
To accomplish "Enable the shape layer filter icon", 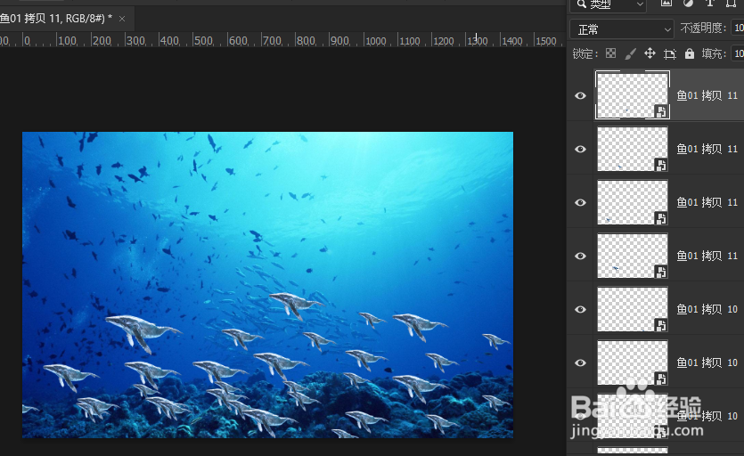I will [x=732, y=4].
